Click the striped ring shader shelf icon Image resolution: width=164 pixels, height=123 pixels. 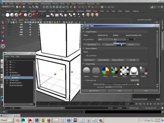(30, 15)
